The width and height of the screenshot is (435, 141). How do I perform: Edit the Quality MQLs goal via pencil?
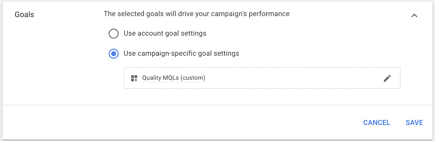pyautogui.click(x=387, y=78)
